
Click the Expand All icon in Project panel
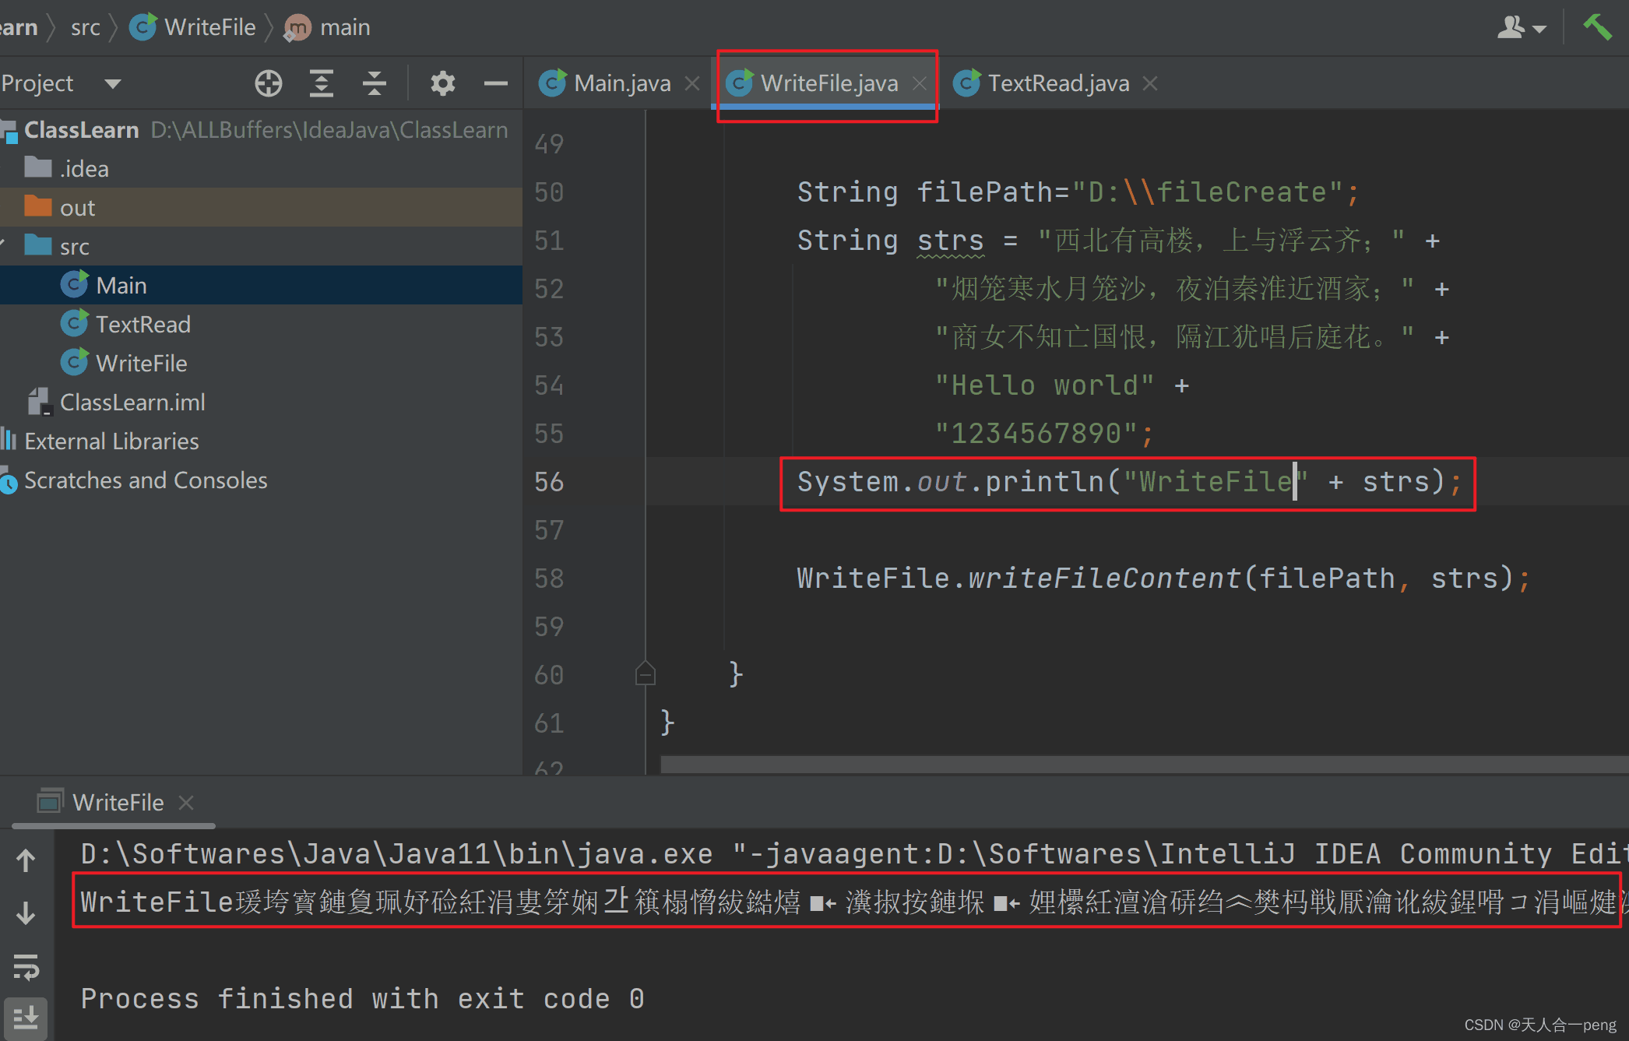[321, 83]
